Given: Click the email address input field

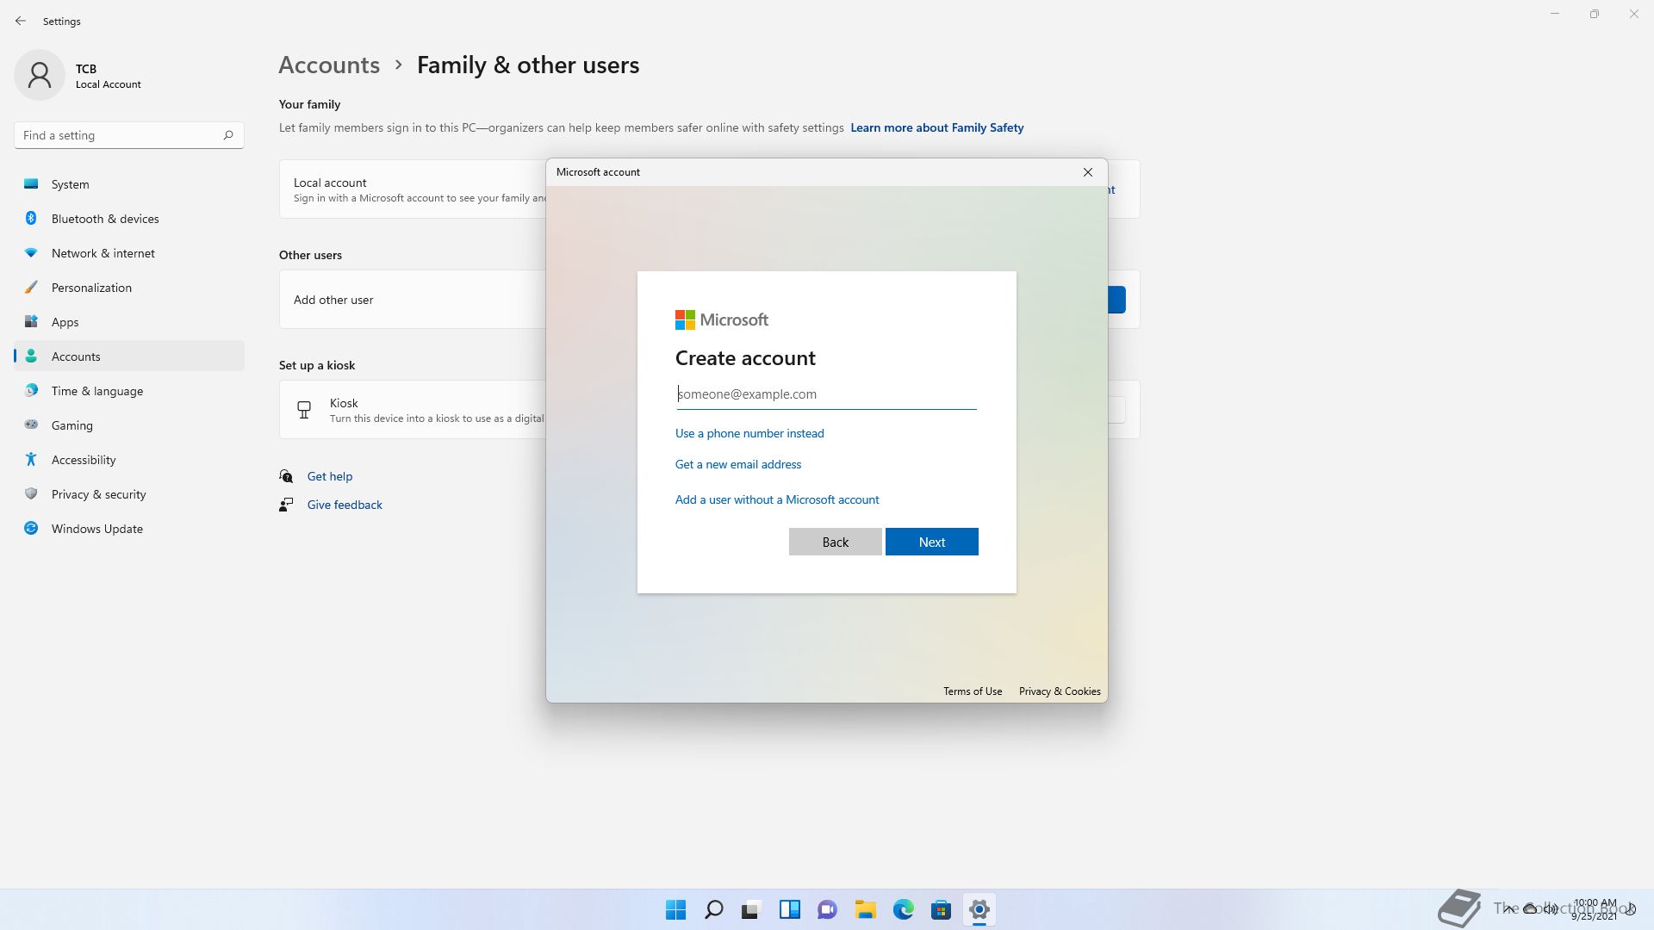Looking at the screenshot, I should 825,394.
